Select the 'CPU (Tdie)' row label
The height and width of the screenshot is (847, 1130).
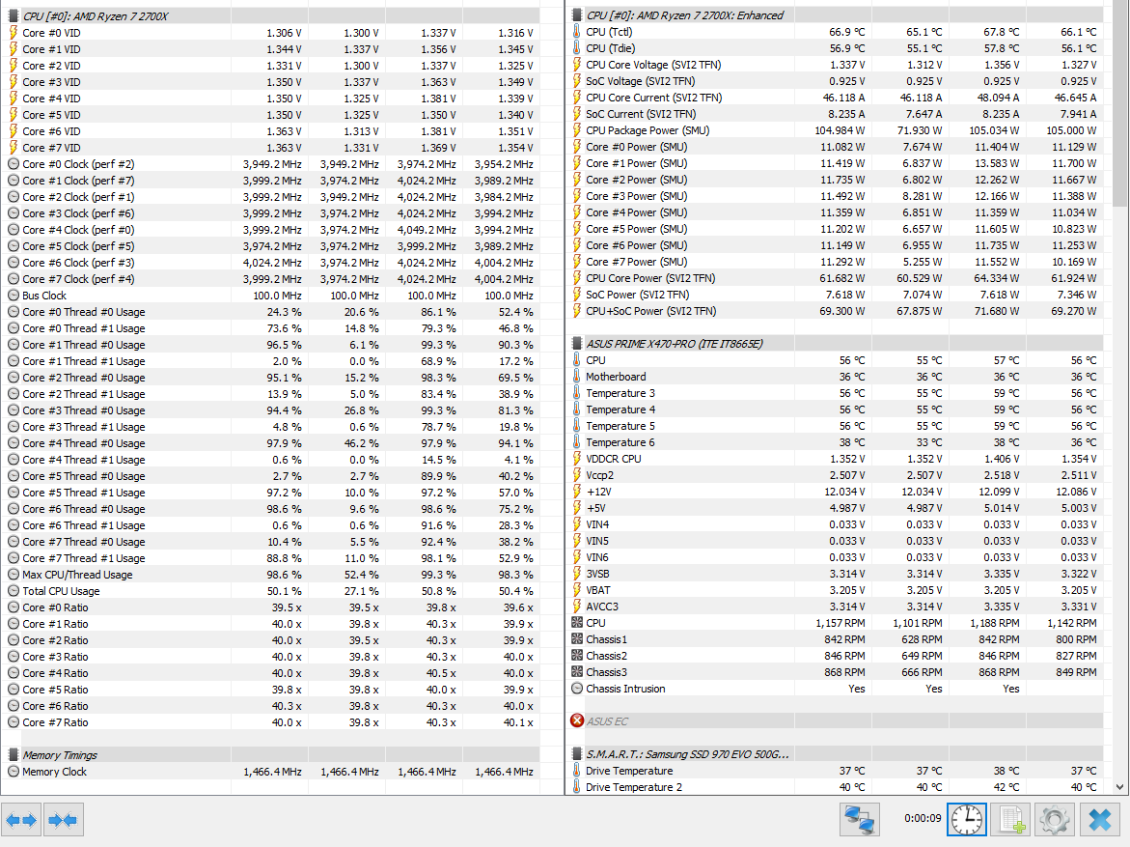coord(610,47)
